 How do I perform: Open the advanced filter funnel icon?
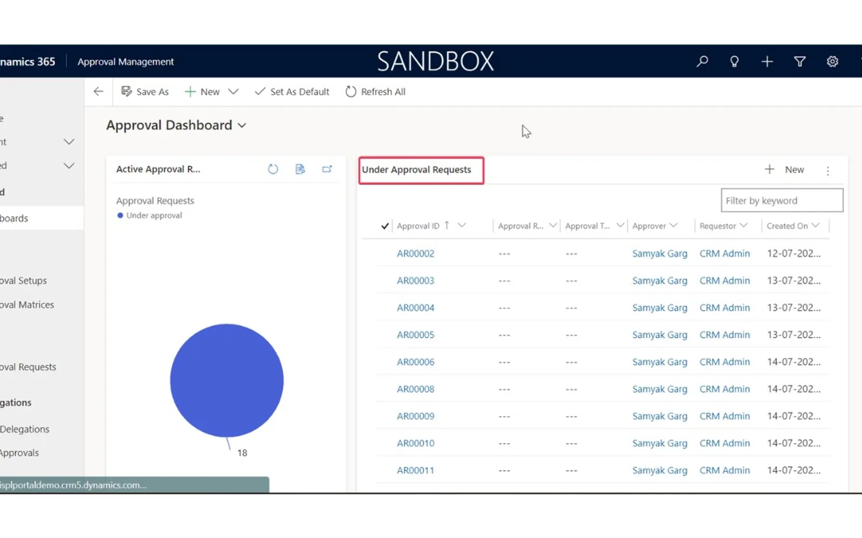pyautogui.click(x=800, y=61)
